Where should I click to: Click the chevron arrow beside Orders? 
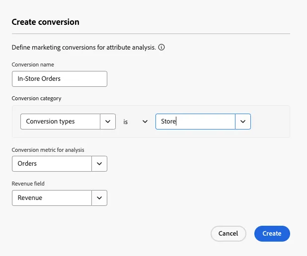[99, 164]
